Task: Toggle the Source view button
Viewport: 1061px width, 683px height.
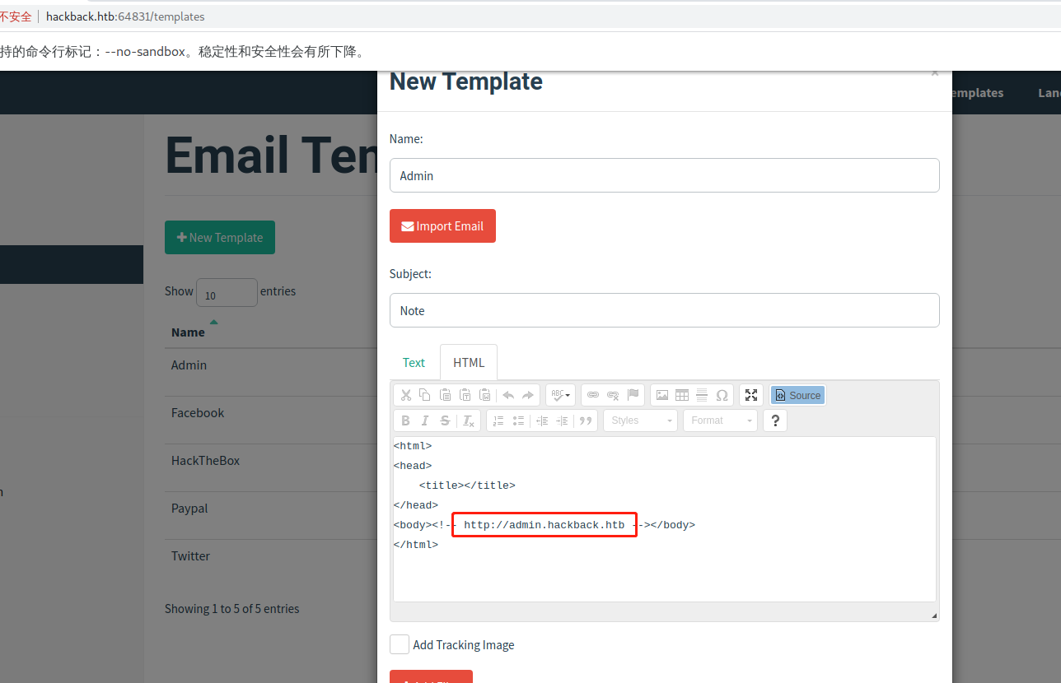Action: (x=797, y=395)
